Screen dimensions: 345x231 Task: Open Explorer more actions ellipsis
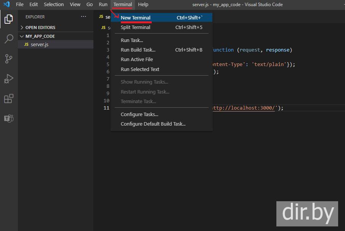pyautogui.click(x=83, y=17)
